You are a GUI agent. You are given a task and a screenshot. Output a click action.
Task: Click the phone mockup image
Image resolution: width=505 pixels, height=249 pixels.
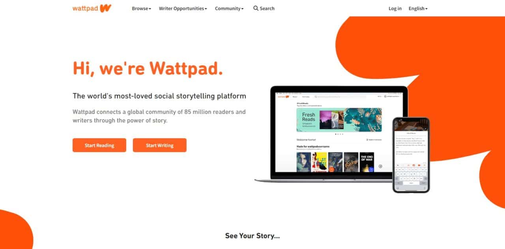[411, 155]
